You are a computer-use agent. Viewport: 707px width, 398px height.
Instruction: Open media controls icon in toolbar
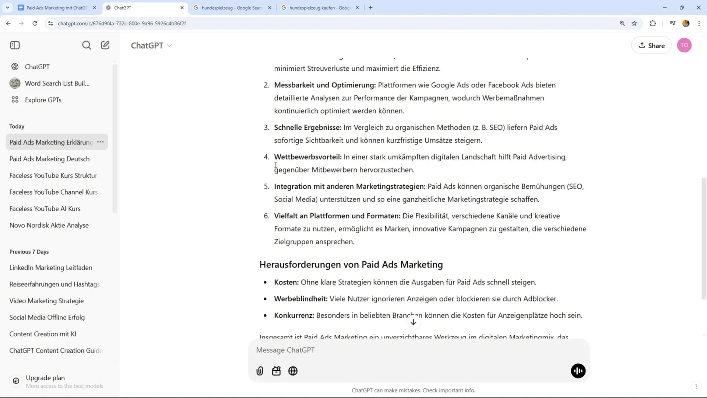point(672,23)
